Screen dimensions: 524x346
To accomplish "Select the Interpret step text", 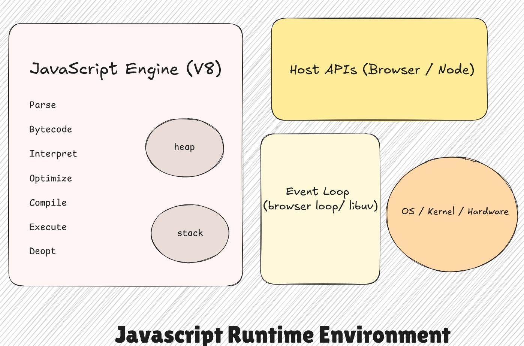I will (x=53, y=154).
